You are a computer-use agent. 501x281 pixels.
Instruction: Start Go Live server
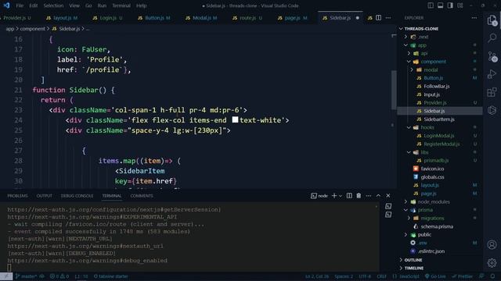[x=435, y=276]
